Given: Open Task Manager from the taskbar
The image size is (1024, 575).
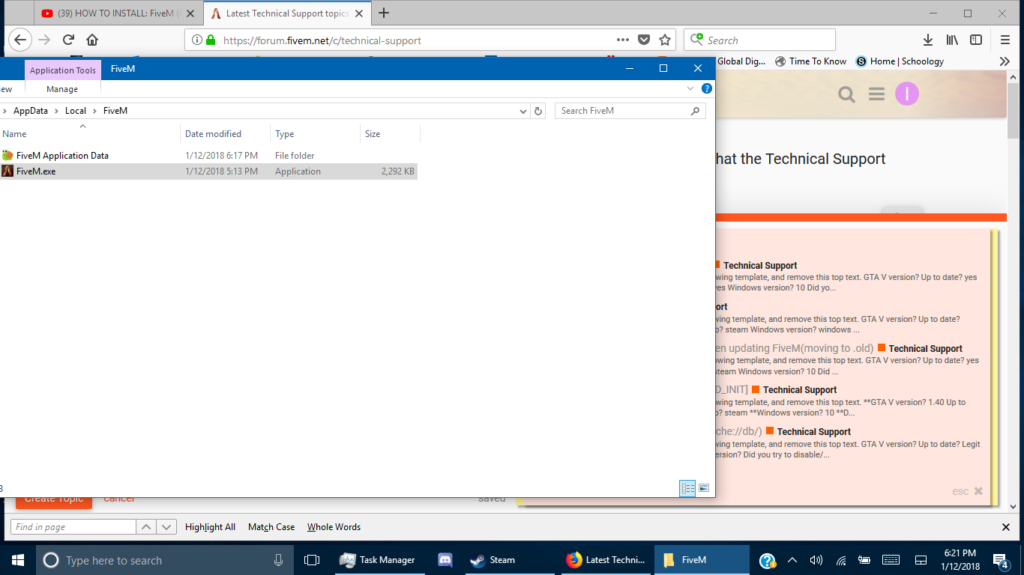Looking at the screenshot, I should point(378,560).
